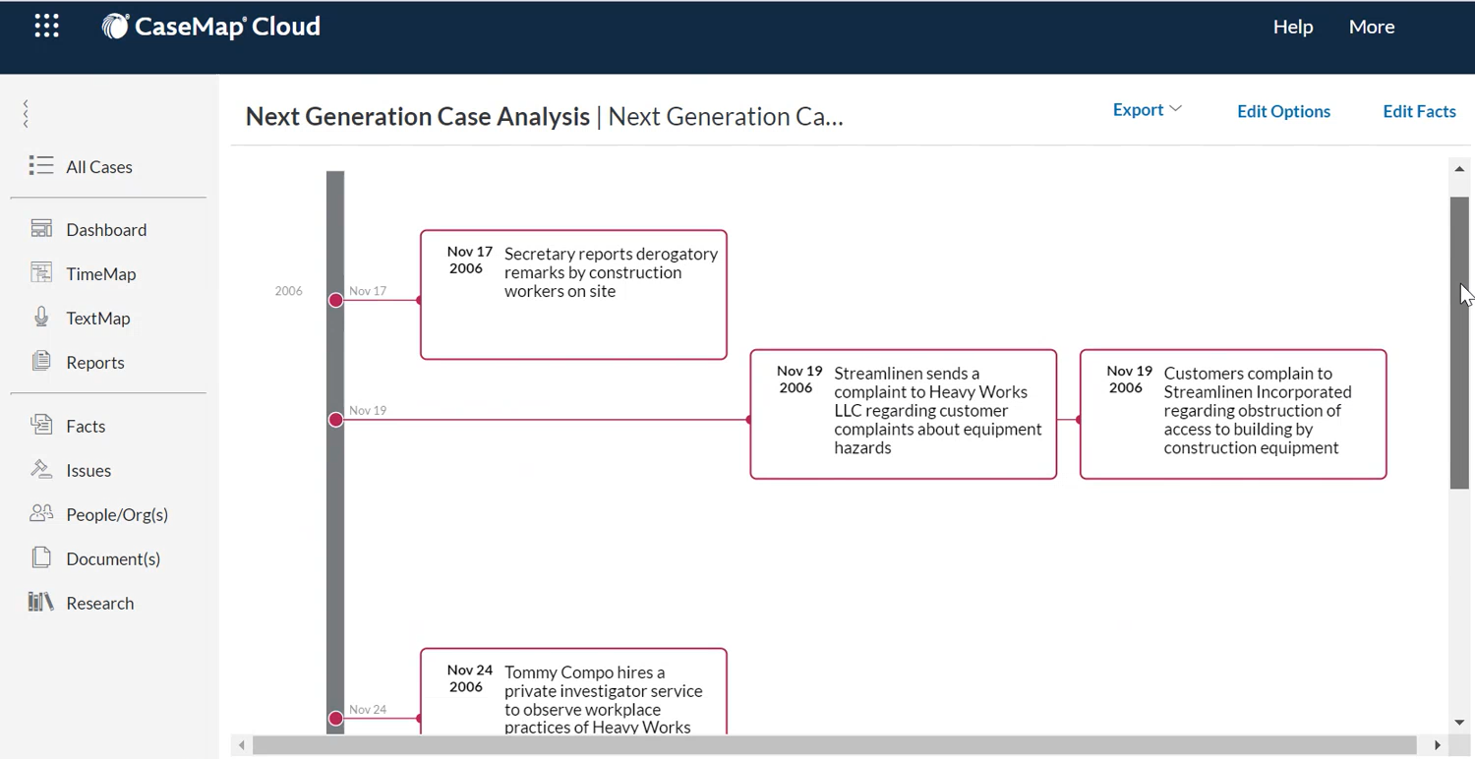1475x759 pixels.
Task: Click the Nov 17 timeline marker dot
Action: (336, 300)
